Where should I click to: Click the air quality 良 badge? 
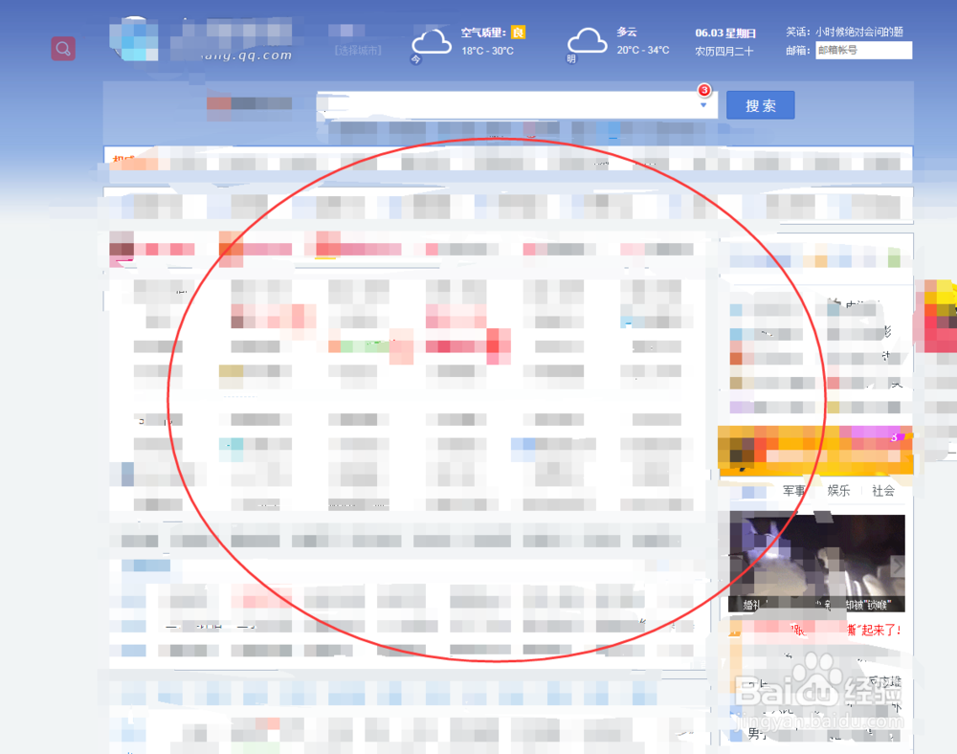click(x=518, y=33)
